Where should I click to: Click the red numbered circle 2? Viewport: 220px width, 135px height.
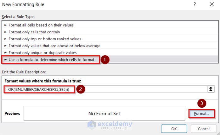point(81,89)
